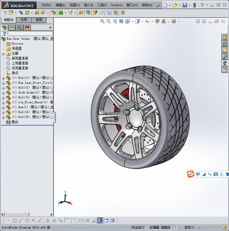
Task: Open the View Orientation dropdown arrow
Action: click(132, 22)
